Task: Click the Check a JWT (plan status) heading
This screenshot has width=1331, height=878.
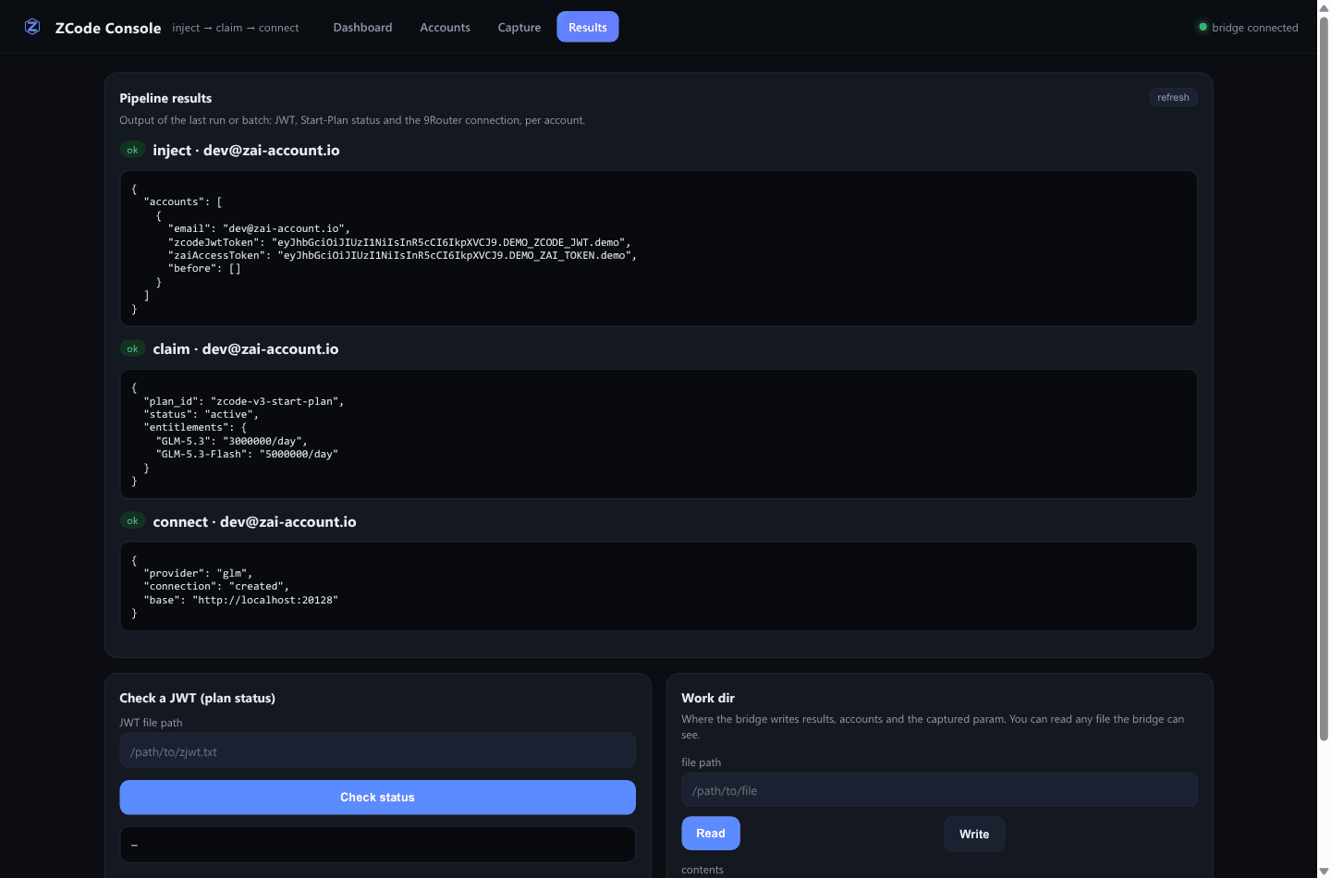Action: point(197,698)
